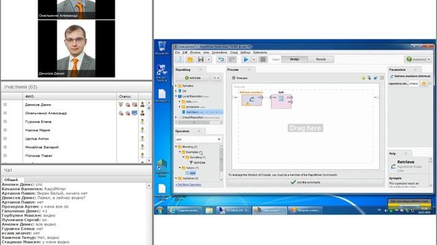This screenshot has width=437, height=245.
Task: Click the Join the community button
Action: [x=305, y=182]
